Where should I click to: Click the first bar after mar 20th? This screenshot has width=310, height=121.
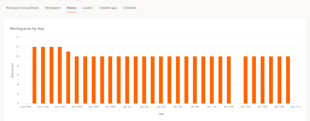coord(34,75)
